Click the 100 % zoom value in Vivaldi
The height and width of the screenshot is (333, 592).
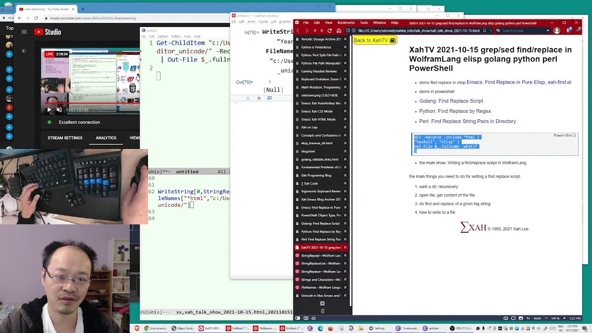(555, 318)
